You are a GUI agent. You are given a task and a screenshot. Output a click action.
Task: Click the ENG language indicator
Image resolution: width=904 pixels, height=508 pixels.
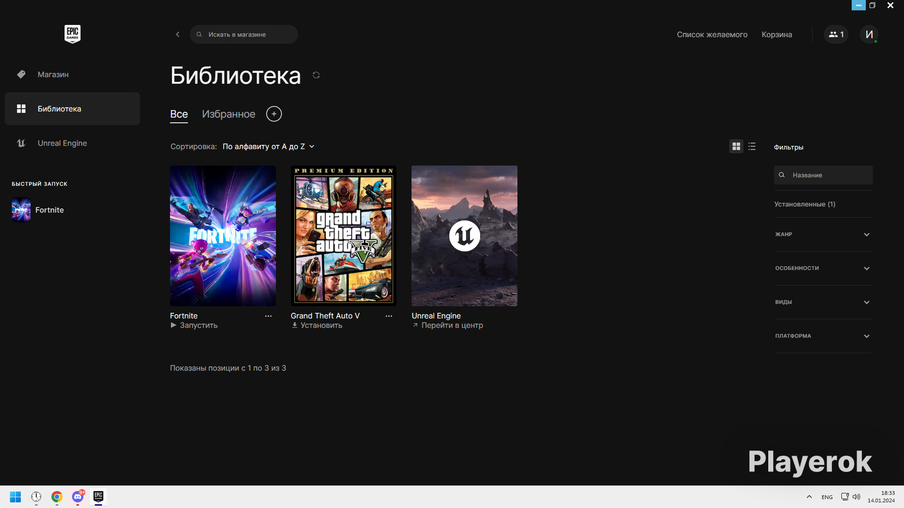(x=827, y=497)
